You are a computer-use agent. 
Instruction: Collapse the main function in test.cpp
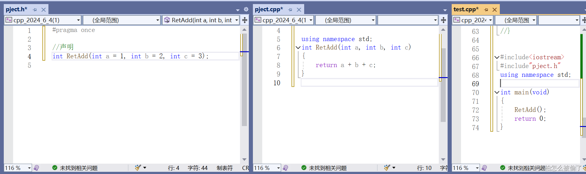coord(497,92)
